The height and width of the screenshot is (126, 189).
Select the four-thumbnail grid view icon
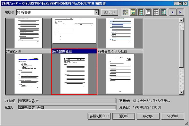tap(126, 12)
